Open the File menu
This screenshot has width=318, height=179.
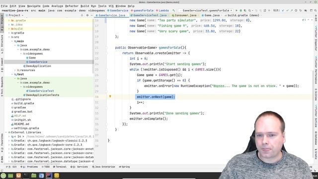[4, 6]
